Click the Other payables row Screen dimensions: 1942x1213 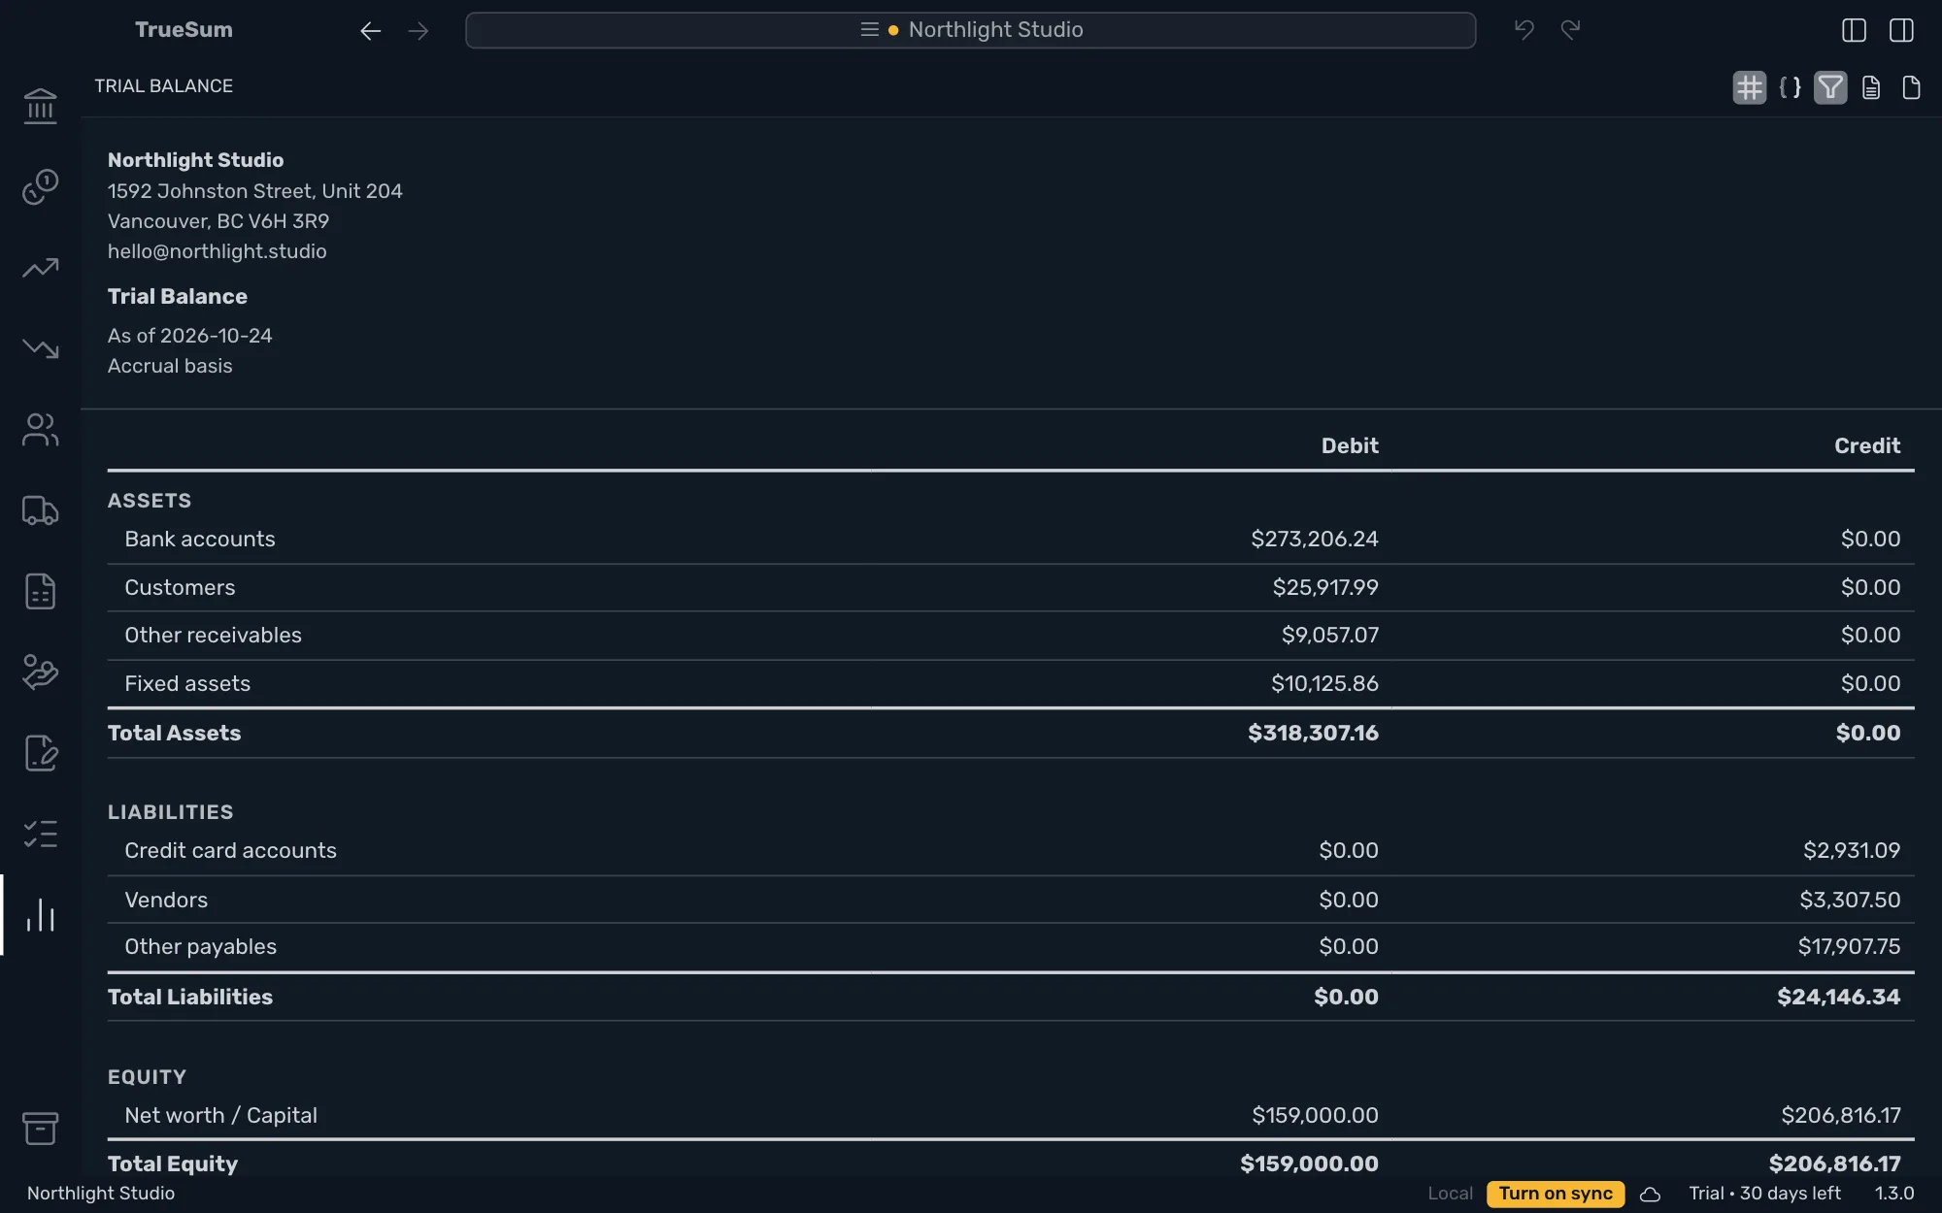[1010, 946]
